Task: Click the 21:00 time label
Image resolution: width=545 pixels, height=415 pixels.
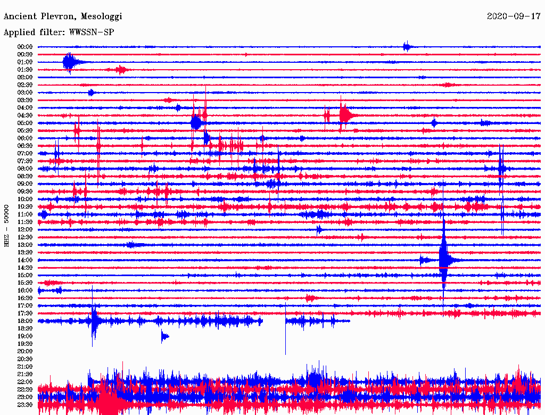Action: (x=25, y=367)
